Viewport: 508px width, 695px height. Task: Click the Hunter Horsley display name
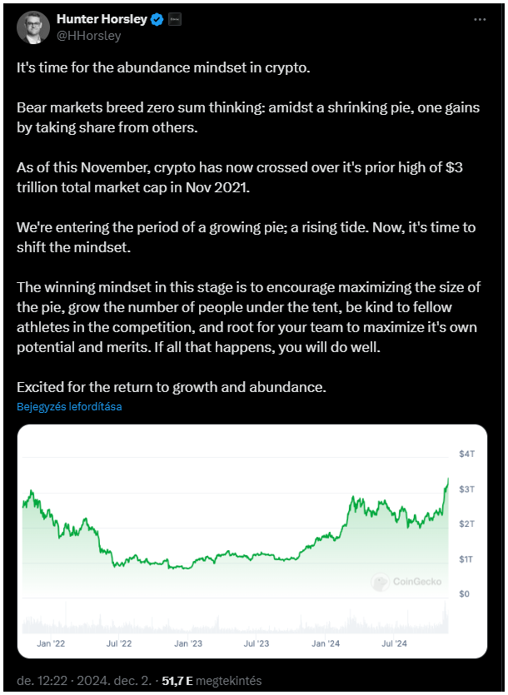pos(102,19)
